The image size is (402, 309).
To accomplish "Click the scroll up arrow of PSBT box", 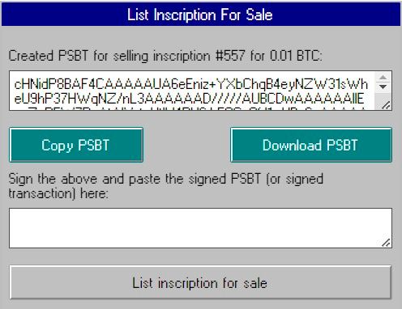I will click(383, 78).
